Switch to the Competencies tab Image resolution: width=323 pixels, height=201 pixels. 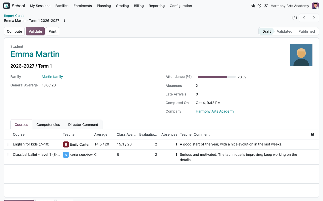pos(48,125)
